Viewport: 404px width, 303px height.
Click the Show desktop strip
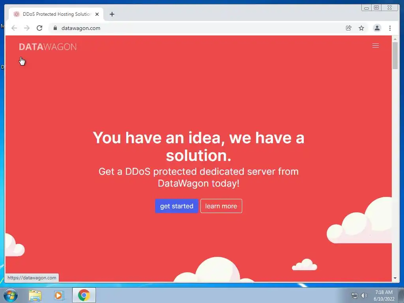[x=401, y=295]
